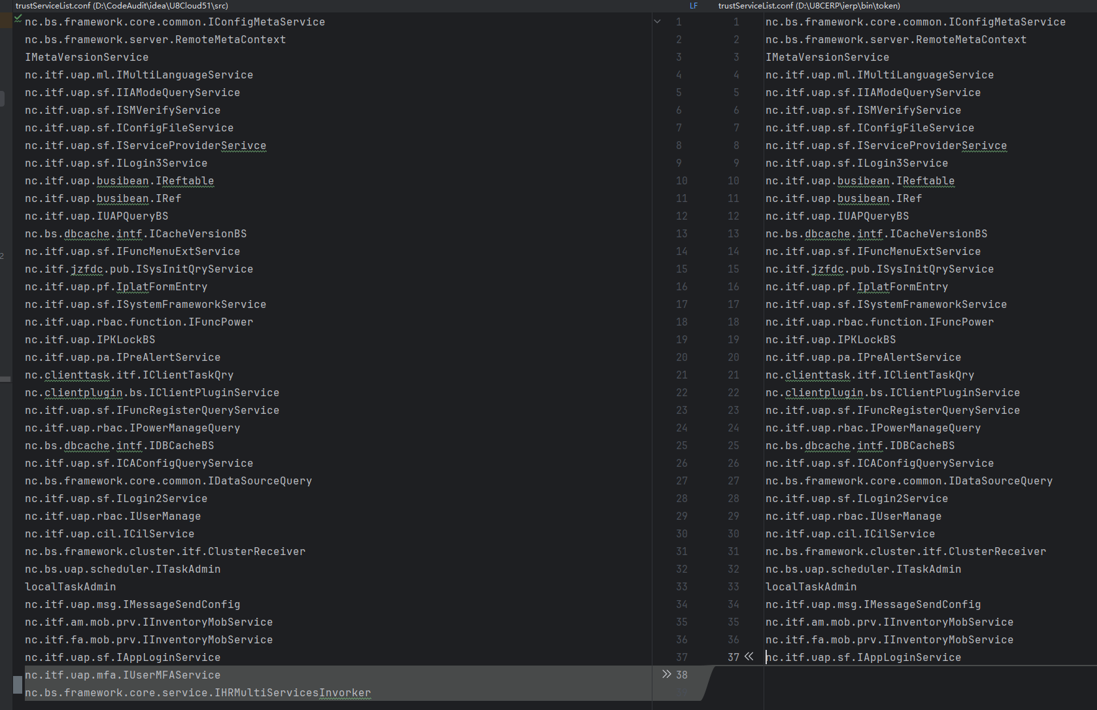Viewport: 1097px width, 710px height.
Task: Click line number 20 in right gutter
Action: tap(733, 357)
